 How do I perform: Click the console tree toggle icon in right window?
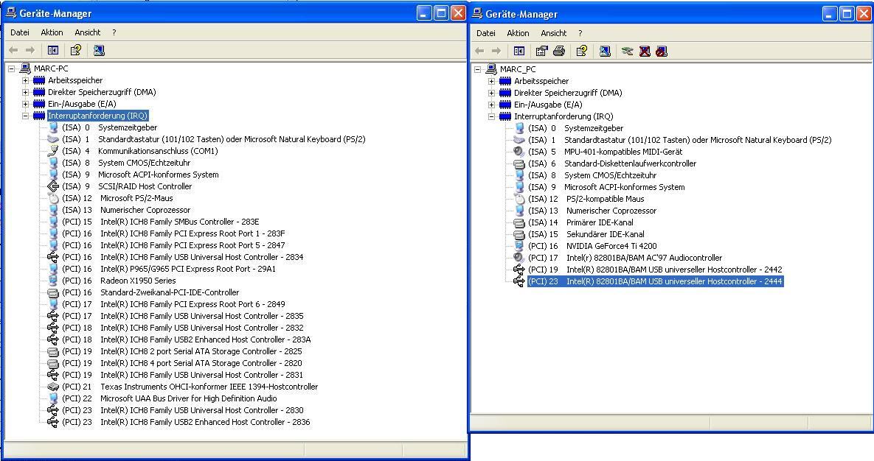coord(519,52)
